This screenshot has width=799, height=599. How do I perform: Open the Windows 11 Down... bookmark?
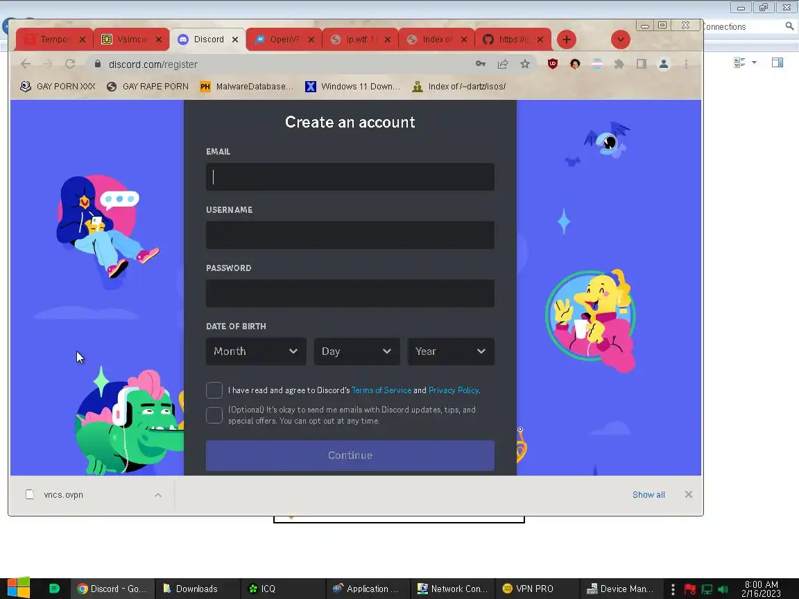coord(352,87)
